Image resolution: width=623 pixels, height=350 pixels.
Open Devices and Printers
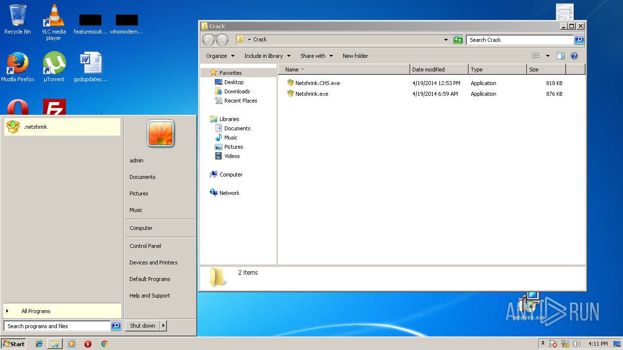153,262
